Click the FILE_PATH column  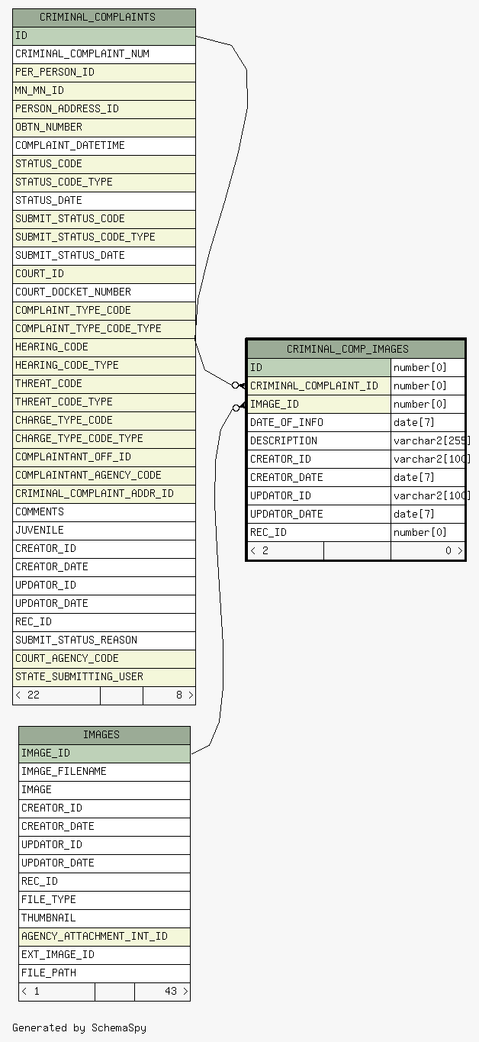tap(104, 973)
